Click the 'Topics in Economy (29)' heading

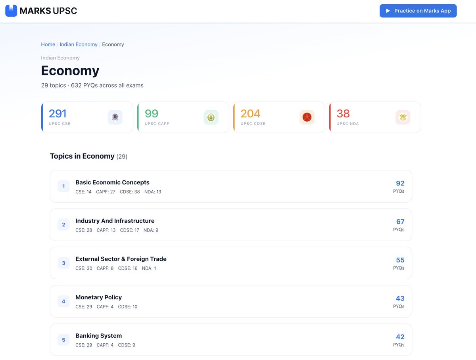point(89,156)
